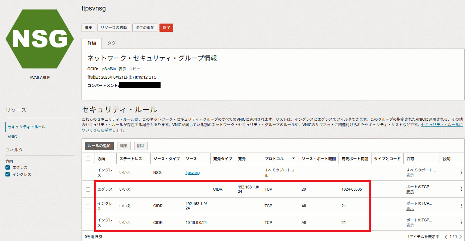
Task: Click 表示 in the NSG source rule row
Action: click(x=410, y=175)
